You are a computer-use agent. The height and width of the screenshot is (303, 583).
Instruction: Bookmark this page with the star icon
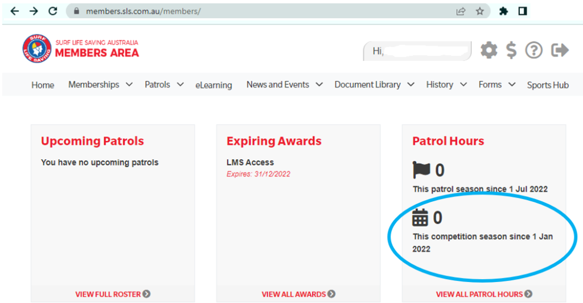[479, 11]
